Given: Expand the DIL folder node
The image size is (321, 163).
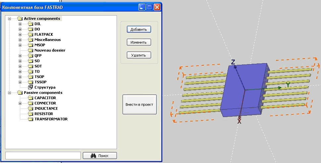Looking at the screenshot, I should coord(20,24).
